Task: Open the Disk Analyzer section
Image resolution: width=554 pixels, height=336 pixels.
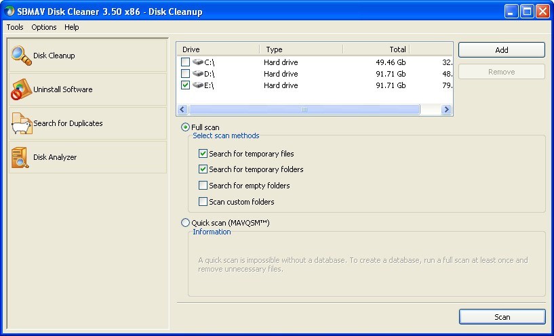Action: coord(87,157)
